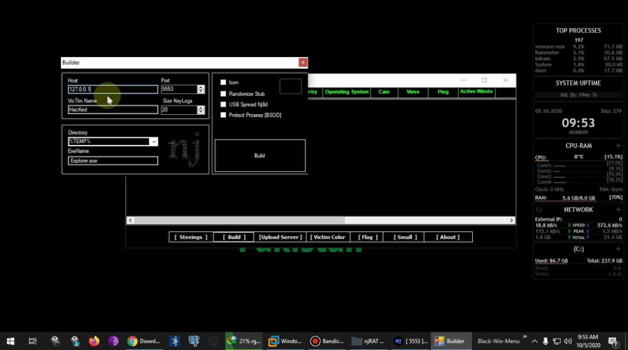Expand the Black-Win-Menu toolbar chevron
Image resolution: width=628 pixels, height=350 pixels.
[x=524, y=337]
